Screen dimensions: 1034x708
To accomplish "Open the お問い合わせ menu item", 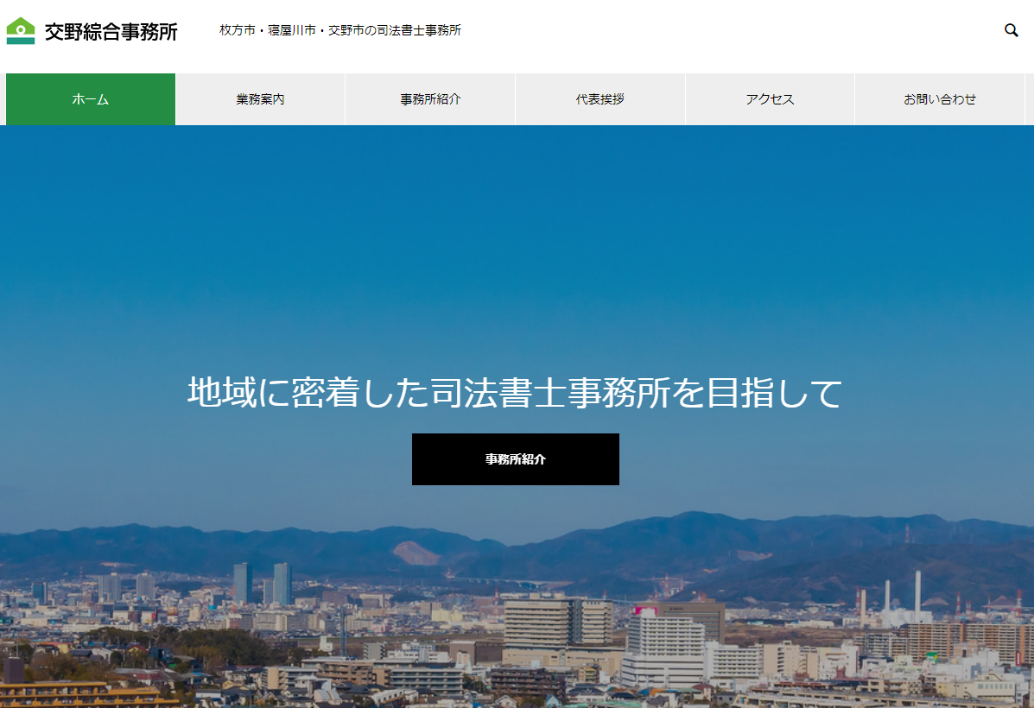I will coord(940,99).
